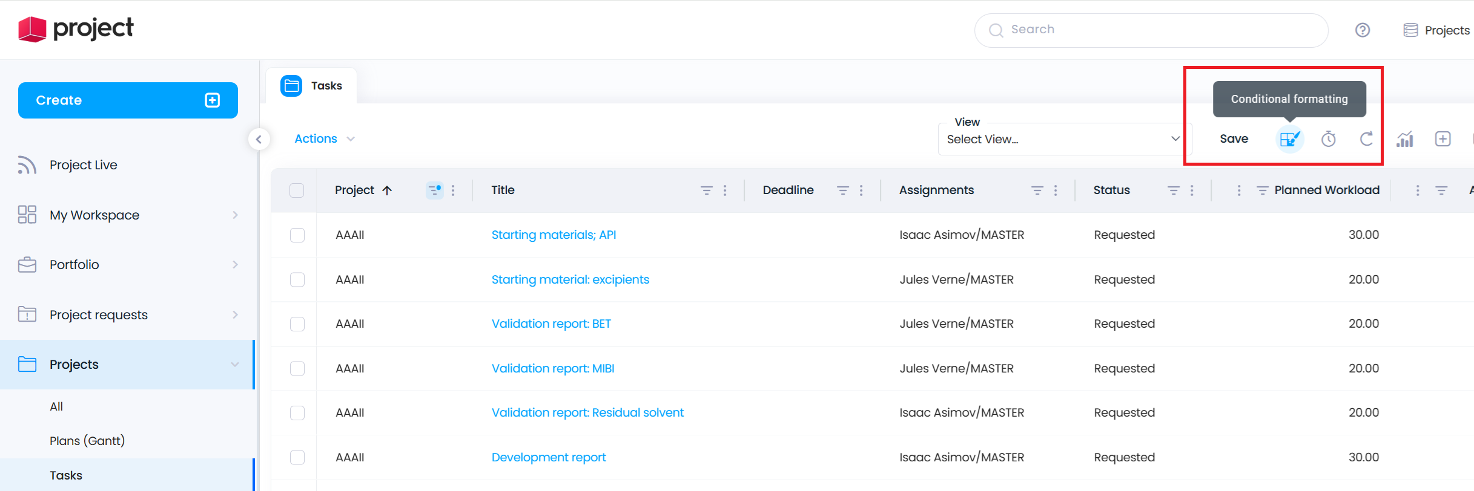Click into the Search field
This screenshot has width=1474, height=491.
(1151, 30)
